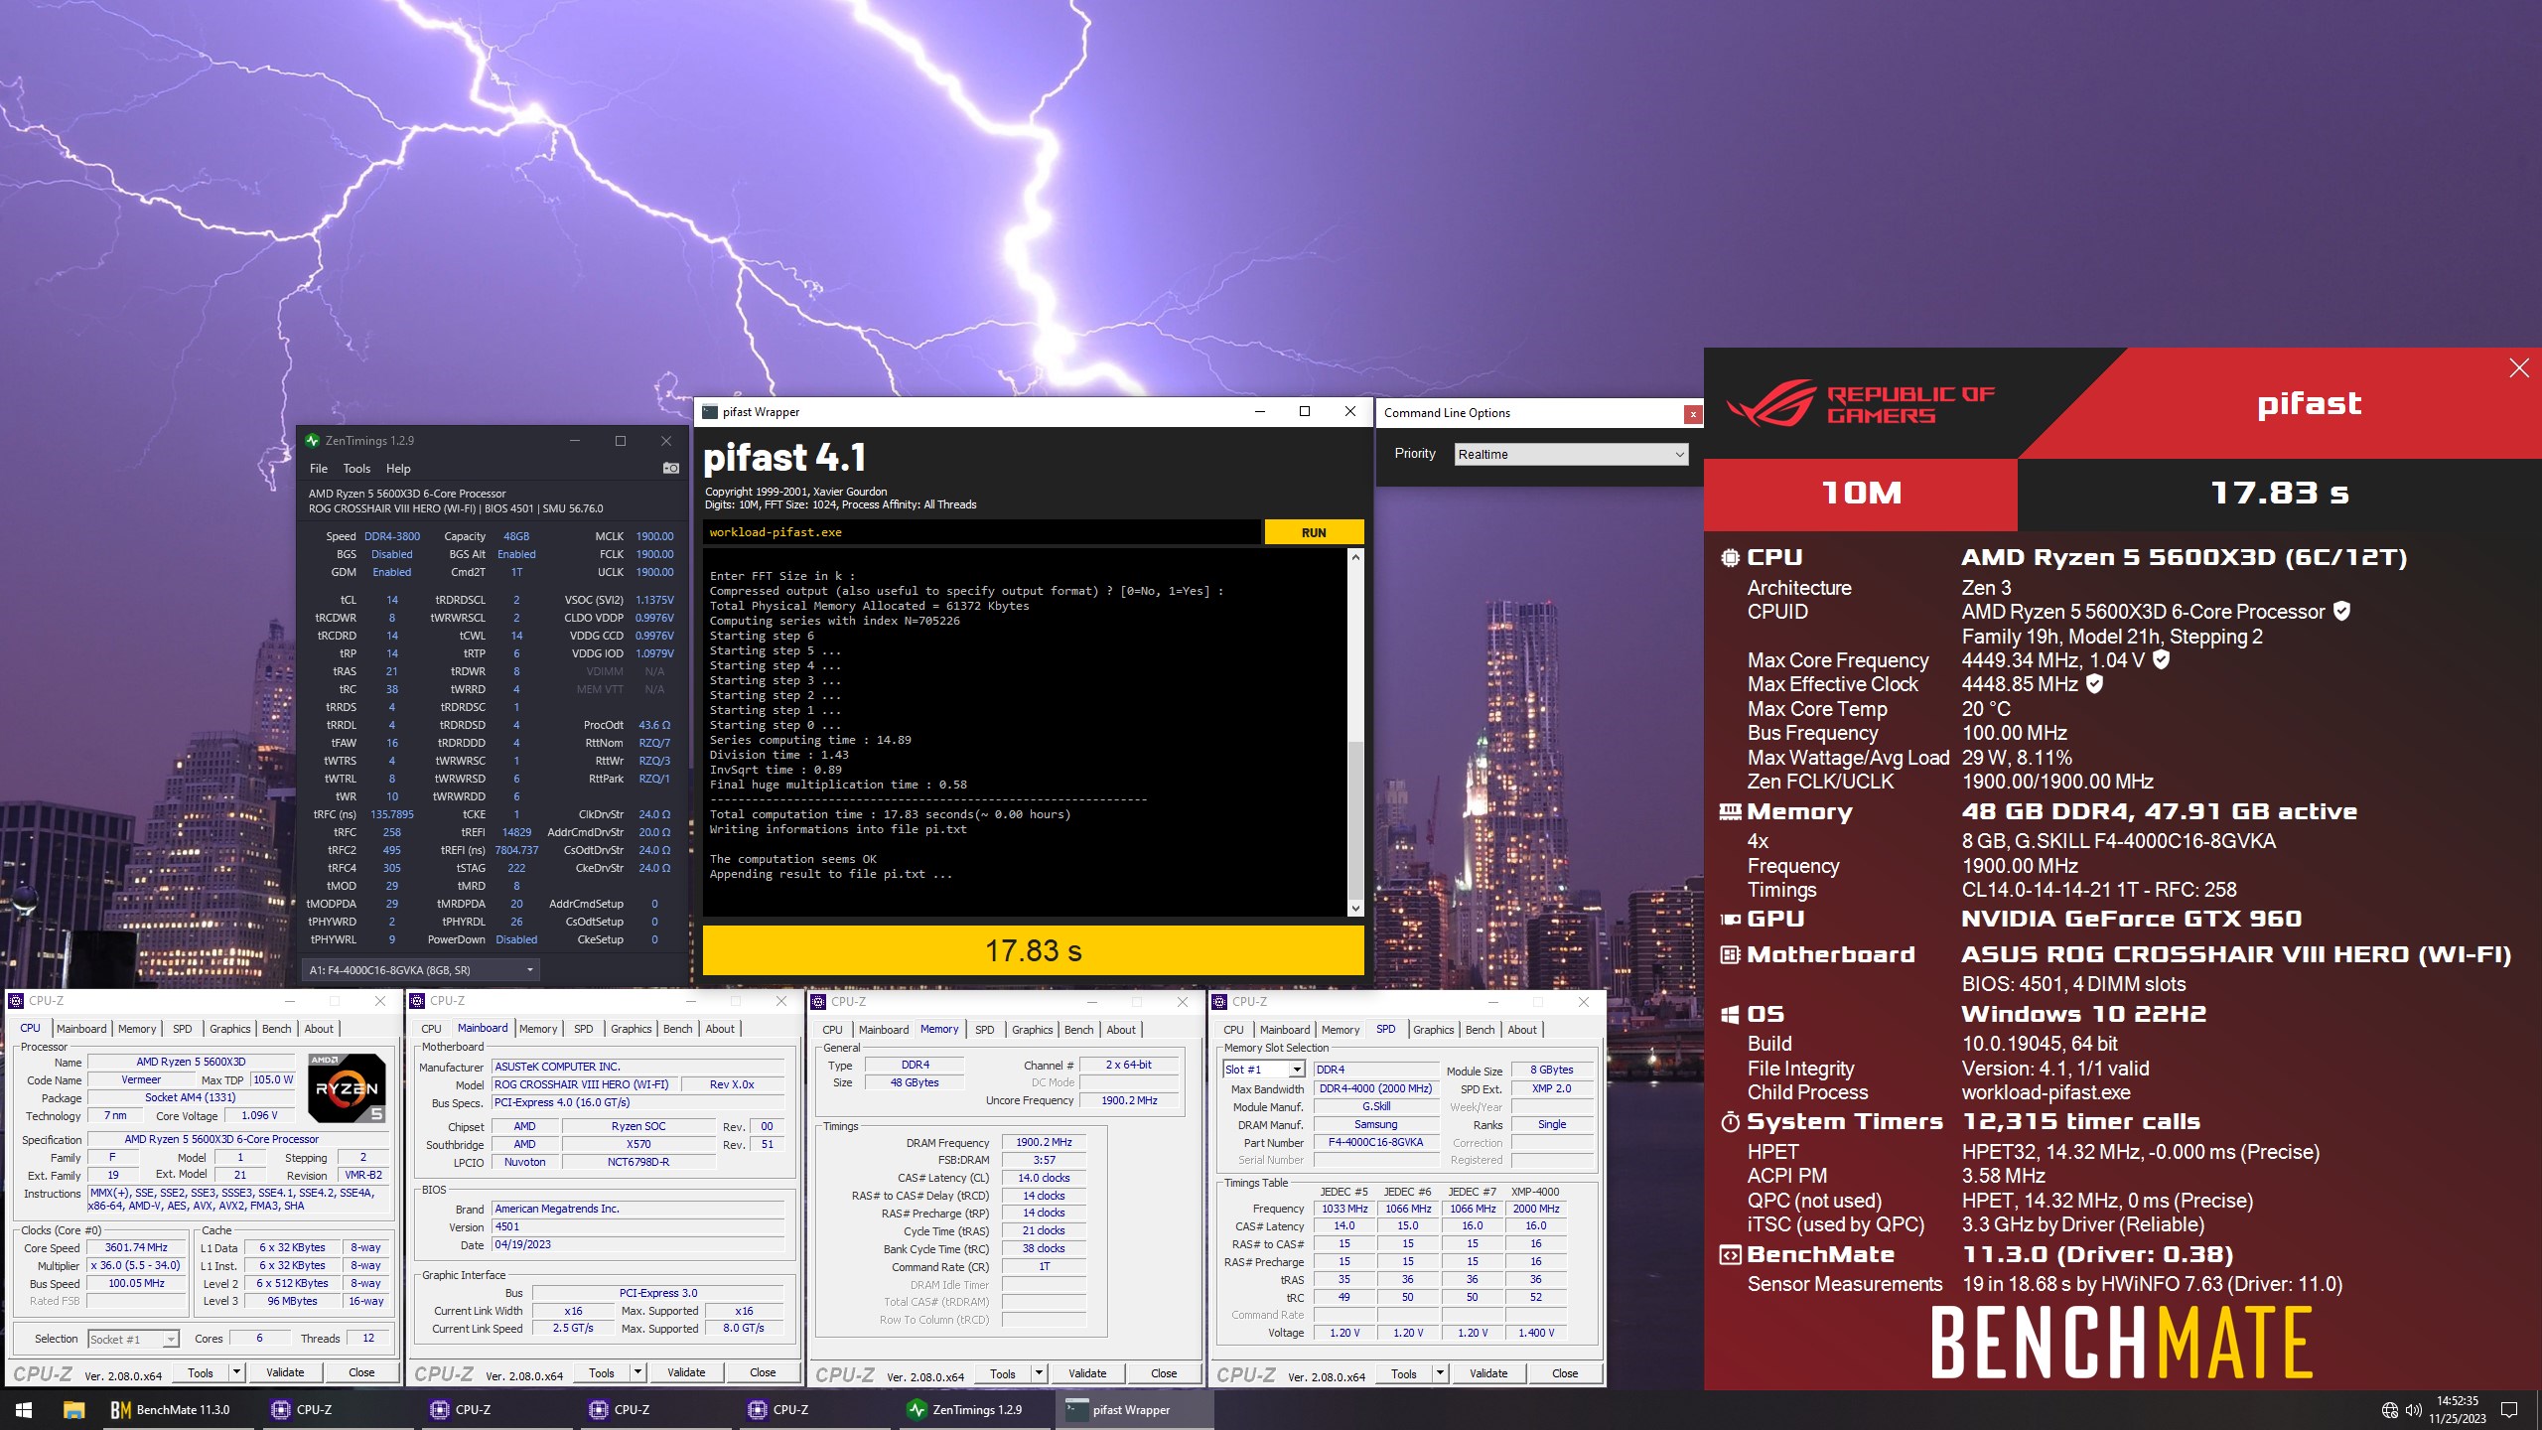The width and height of the screenshot is (2542, 1430).
Task: Click the ZenTimings app logo icon
Action: coord(313,440)
